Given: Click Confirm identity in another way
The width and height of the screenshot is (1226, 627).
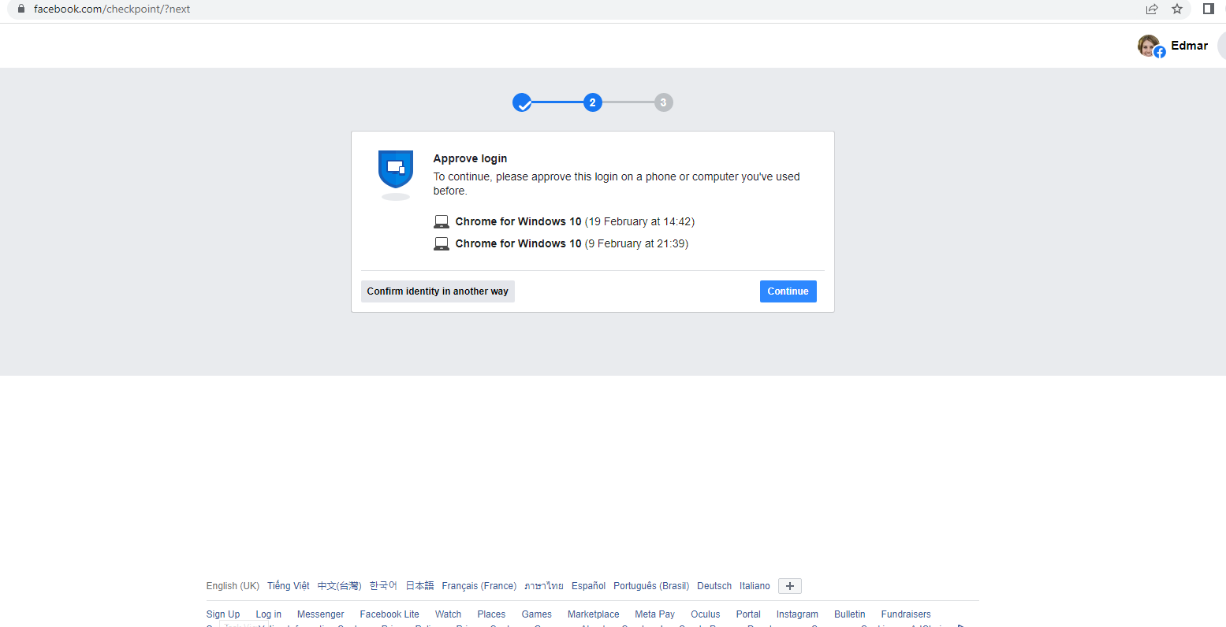Looking at the screenshot, I should [x=438, y=291].
